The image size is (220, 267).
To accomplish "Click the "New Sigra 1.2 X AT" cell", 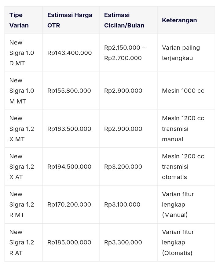I will (22, 167).
